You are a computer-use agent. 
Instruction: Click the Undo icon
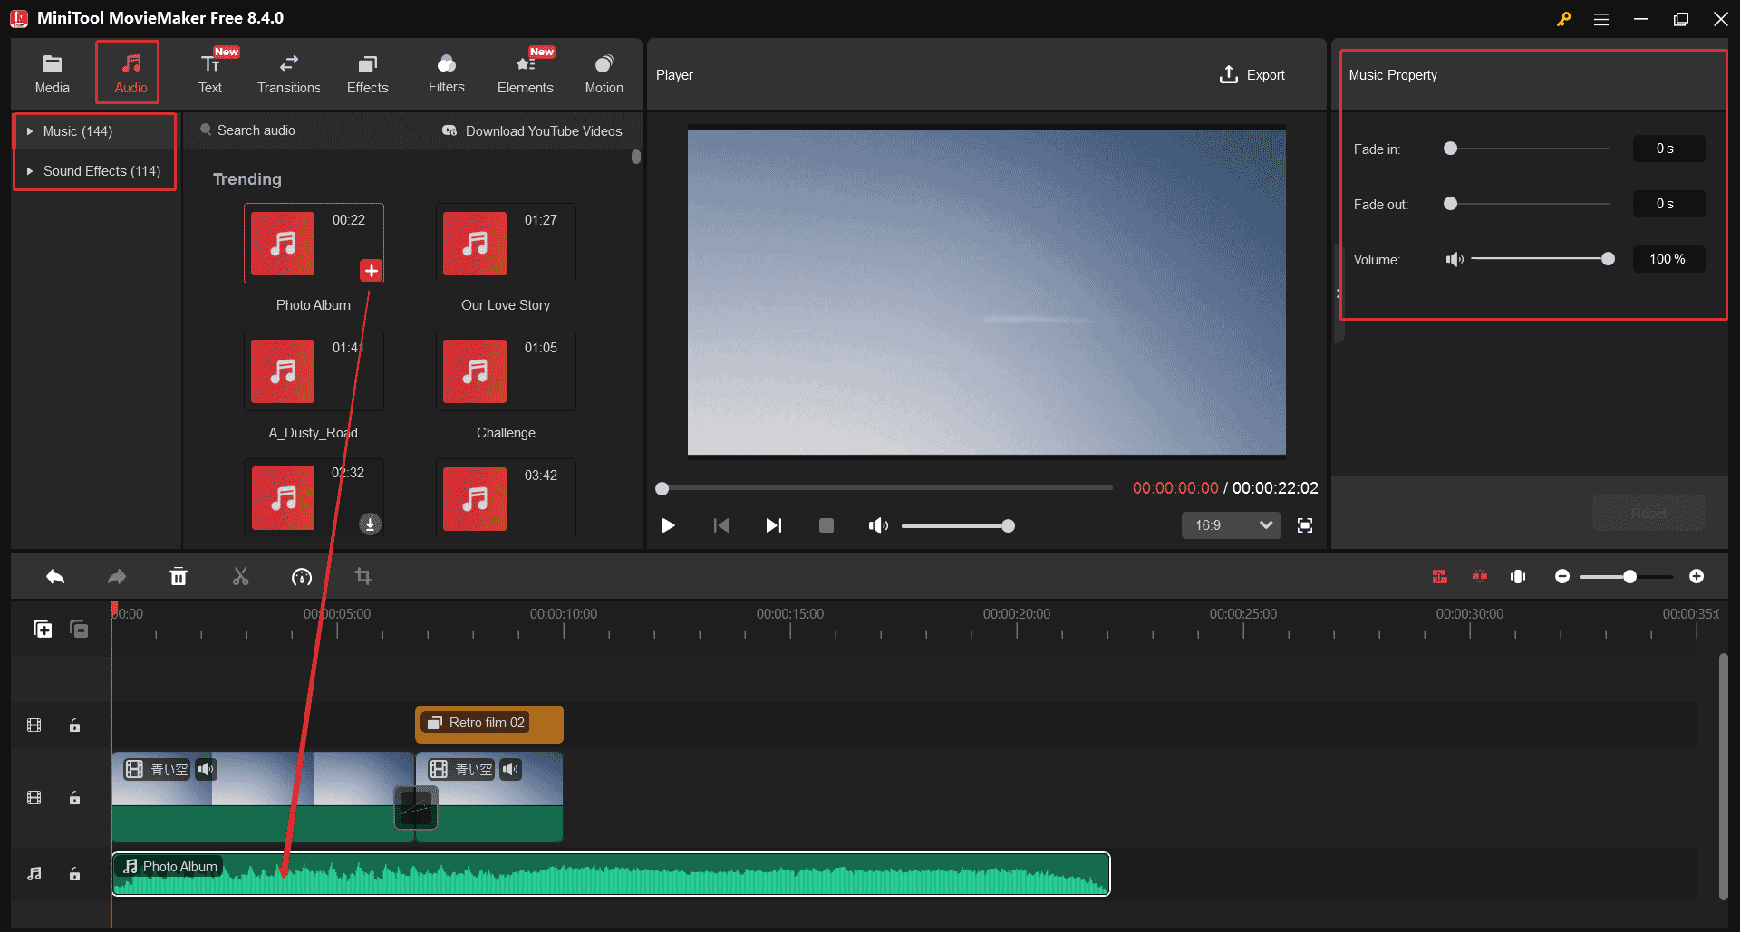54,576
